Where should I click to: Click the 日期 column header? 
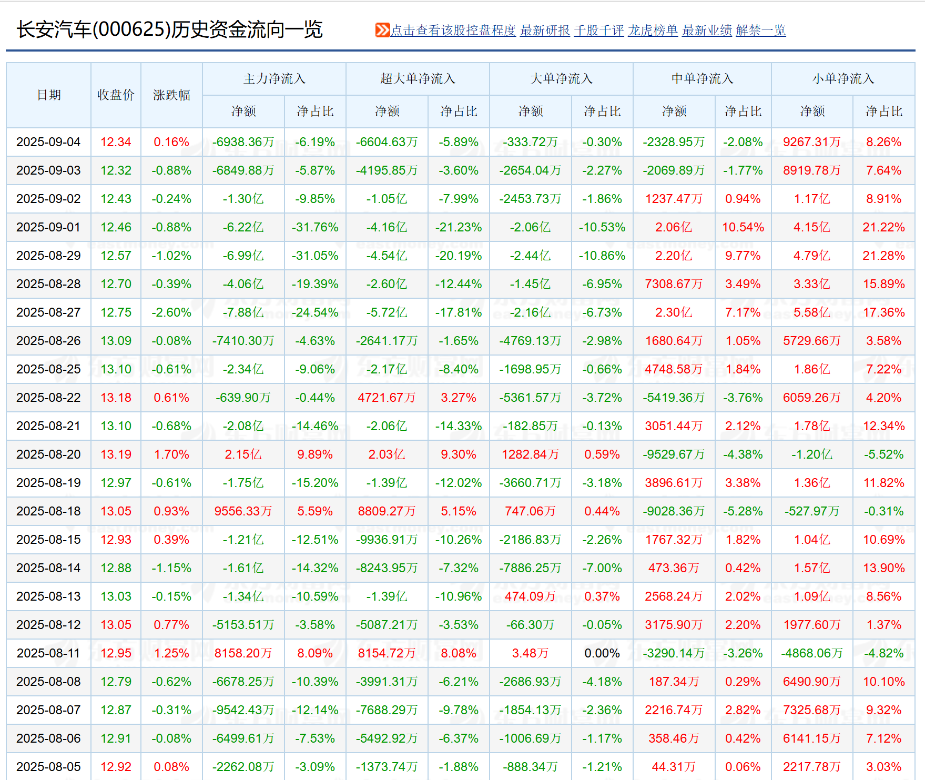coord(49,95)
